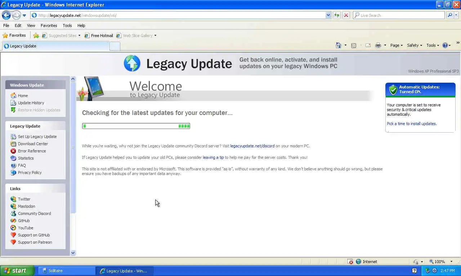461x276 pixels.
Task: Open the Mastodon sidebar link
Action: (26, 206)
